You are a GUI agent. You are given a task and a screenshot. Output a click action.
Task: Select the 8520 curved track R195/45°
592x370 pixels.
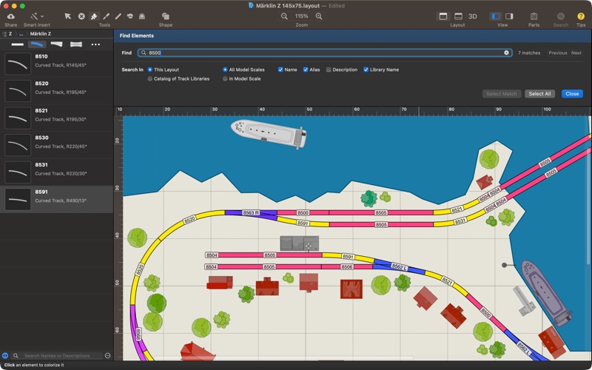click(57, 91)
